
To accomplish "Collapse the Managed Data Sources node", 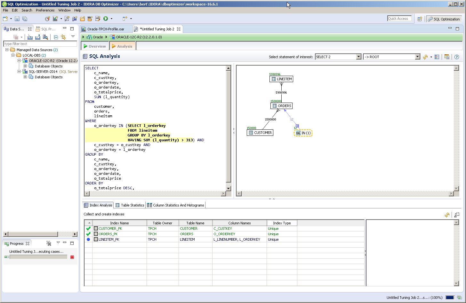I will tap(7, 50).
